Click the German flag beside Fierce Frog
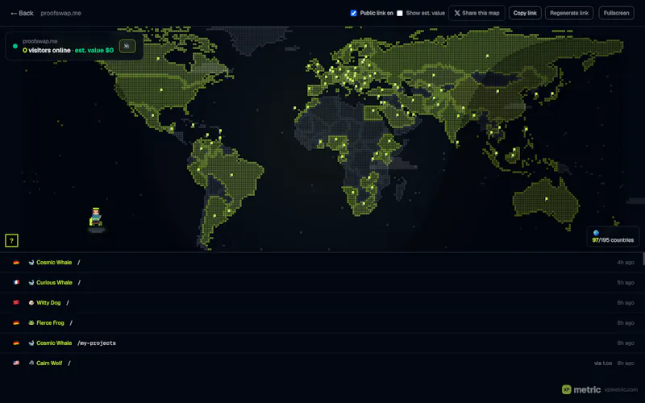 pos(16,323)
